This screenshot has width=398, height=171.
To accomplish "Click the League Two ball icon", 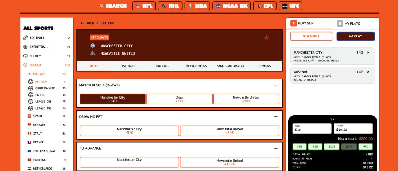I will click(x=31, y=108).
